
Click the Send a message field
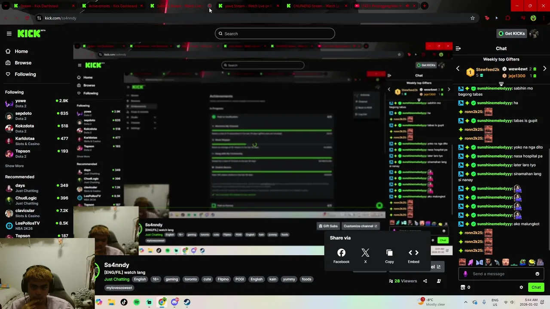click(x=501, y=274)
